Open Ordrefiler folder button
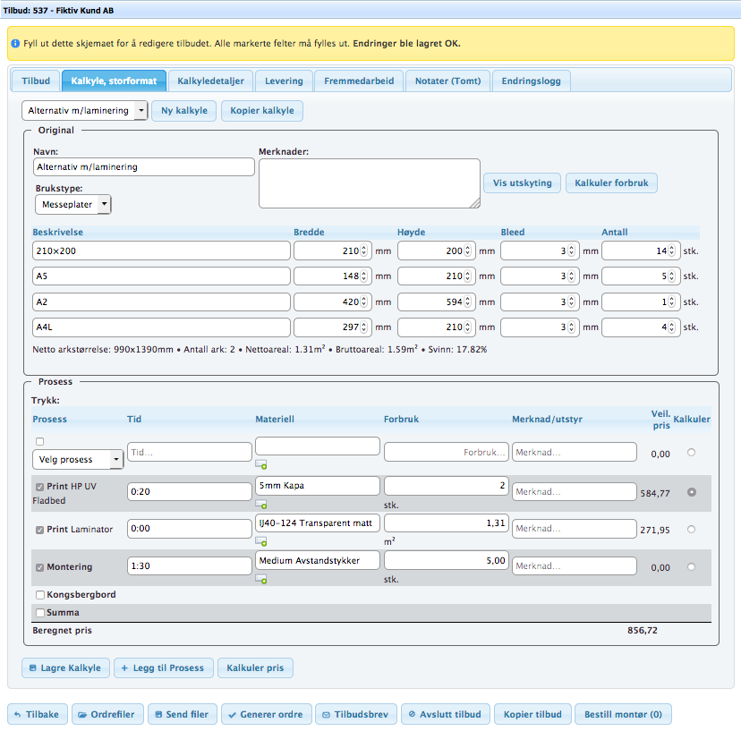Viewport: 741px width, 731px height. click(x=106, y=714)
